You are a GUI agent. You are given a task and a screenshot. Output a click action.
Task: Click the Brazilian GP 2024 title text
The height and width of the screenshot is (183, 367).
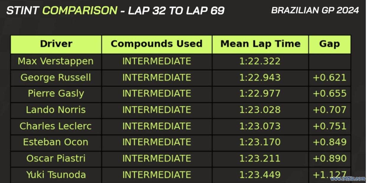click(315, 10)
